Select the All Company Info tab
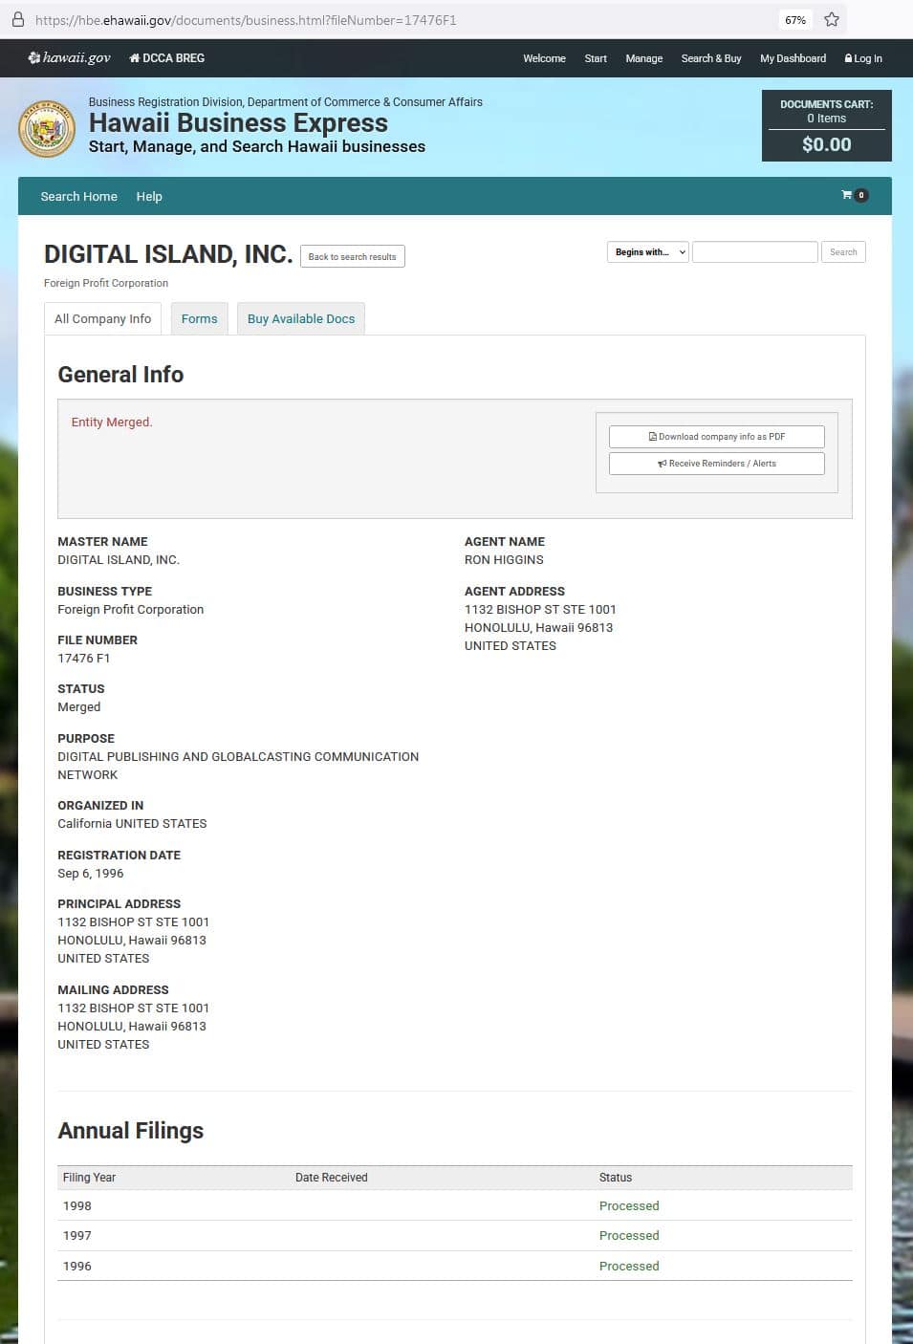Image resolution: width=913 pixels, height=1344 pixels. (x=102, y=319)
